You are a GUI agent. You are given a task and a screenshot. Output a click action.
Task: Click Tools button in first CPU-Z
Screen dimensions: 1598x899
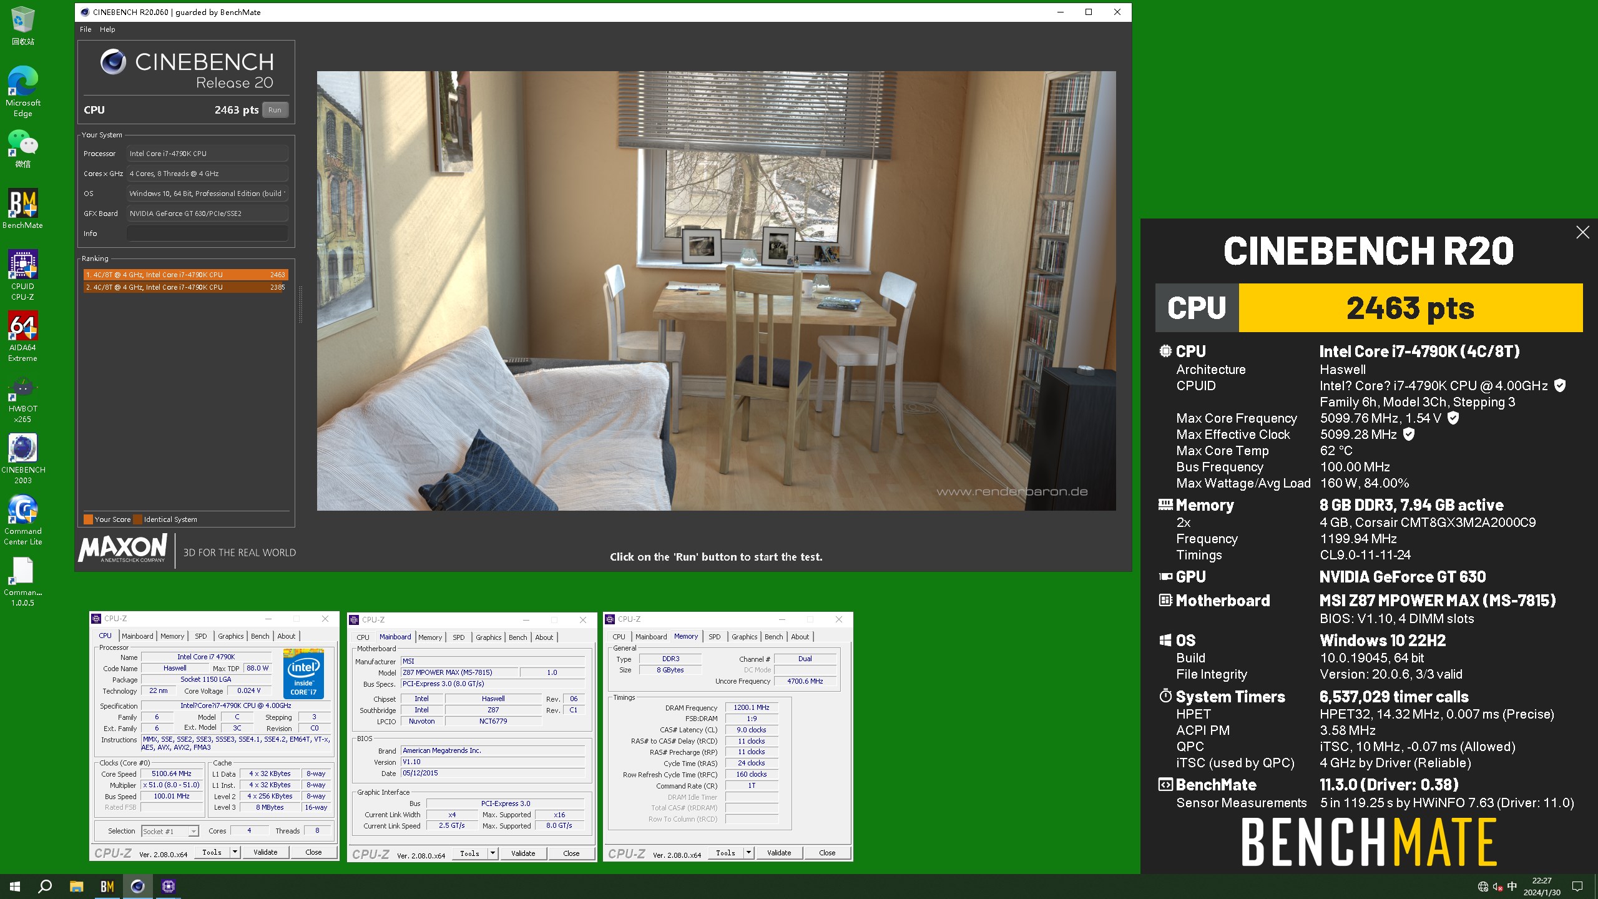(x=212, y=852)
